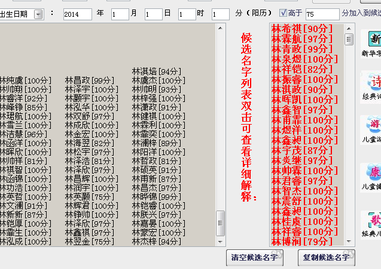Select candidate 林智杰[100分]

point(304,191)
